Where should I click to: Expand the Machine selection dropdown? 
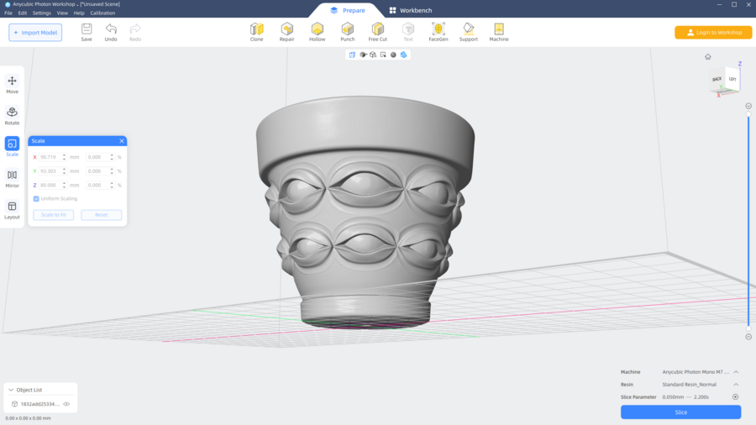(736, 372)
